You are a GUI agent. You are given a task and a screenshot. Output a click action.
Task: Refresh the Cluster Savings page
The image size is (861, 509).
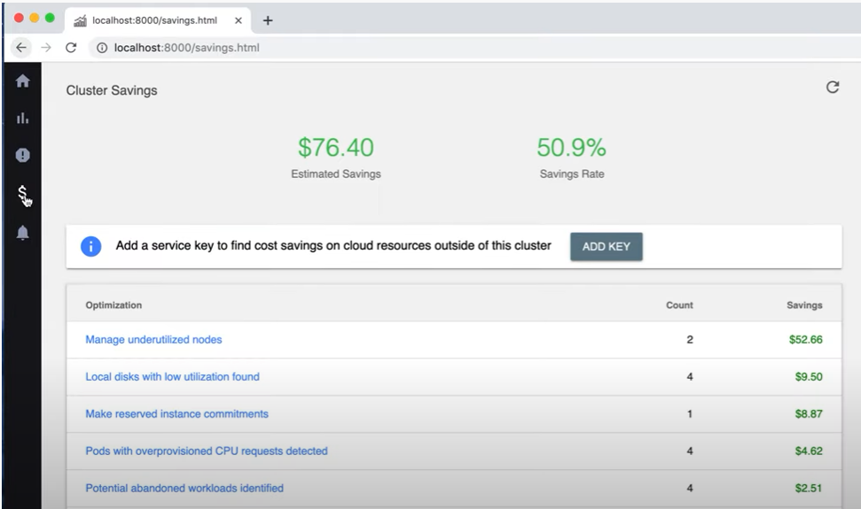tap(832, 87)
